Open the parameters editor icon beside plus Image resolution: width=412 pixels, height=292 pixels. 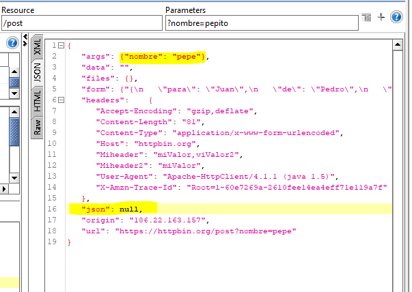click(x=367, y=18)
